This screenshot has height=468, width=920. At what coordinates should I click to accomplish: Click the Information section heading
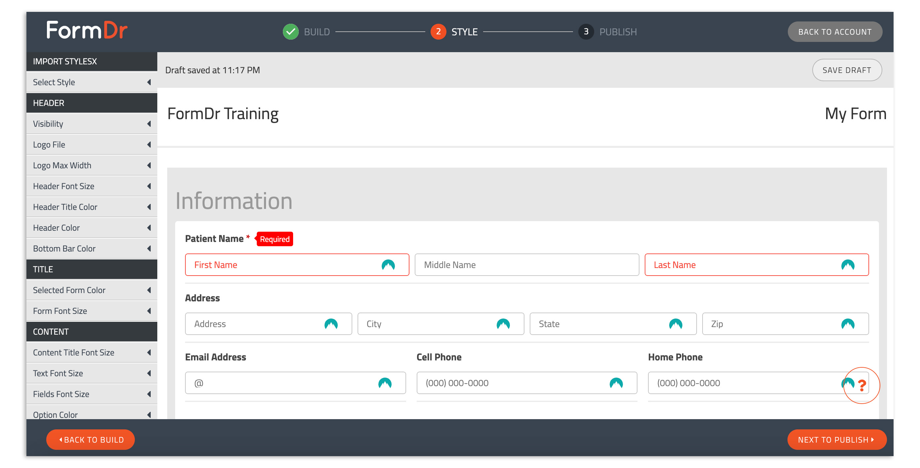tap(234, 200)
